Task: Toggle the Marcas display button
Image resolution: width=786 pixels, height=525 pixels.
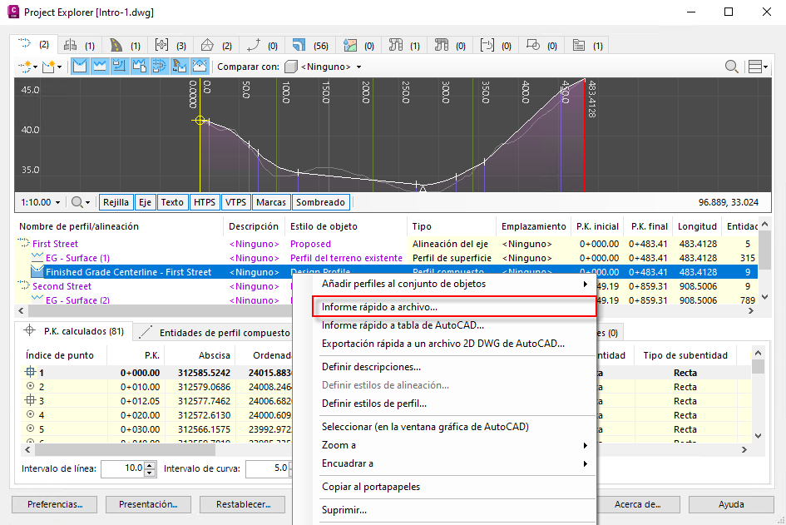Action: 271,202
